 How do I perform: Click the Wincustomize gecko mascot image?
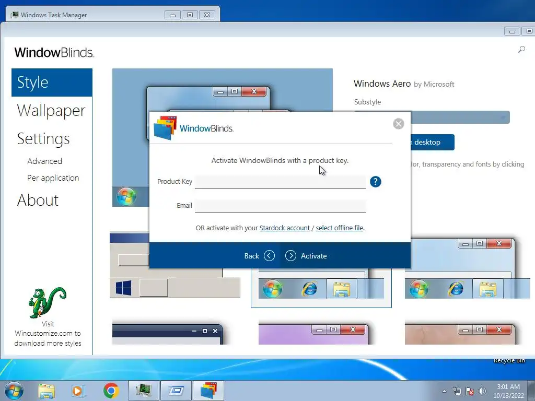coord(46,302)
